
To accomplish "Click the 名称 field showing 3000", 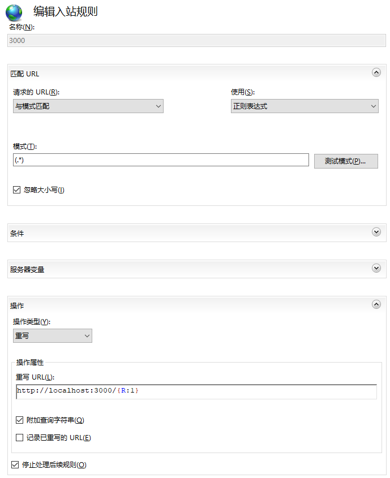I will (x=196, y=40).
